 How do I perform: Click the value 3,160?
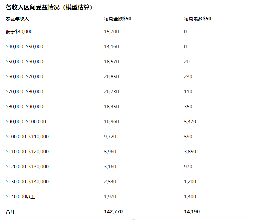click(110, 167)
